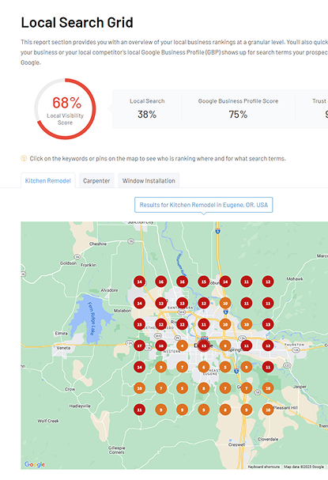The image size is (328, 480).
Task: Select the map pin ranked 17
Action: (140, 346)
